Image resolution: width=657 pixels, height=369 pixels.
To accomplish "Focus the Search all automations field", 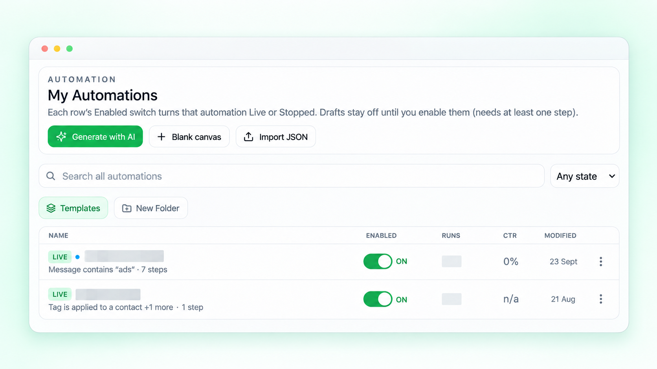I will [x=292, y=176].
